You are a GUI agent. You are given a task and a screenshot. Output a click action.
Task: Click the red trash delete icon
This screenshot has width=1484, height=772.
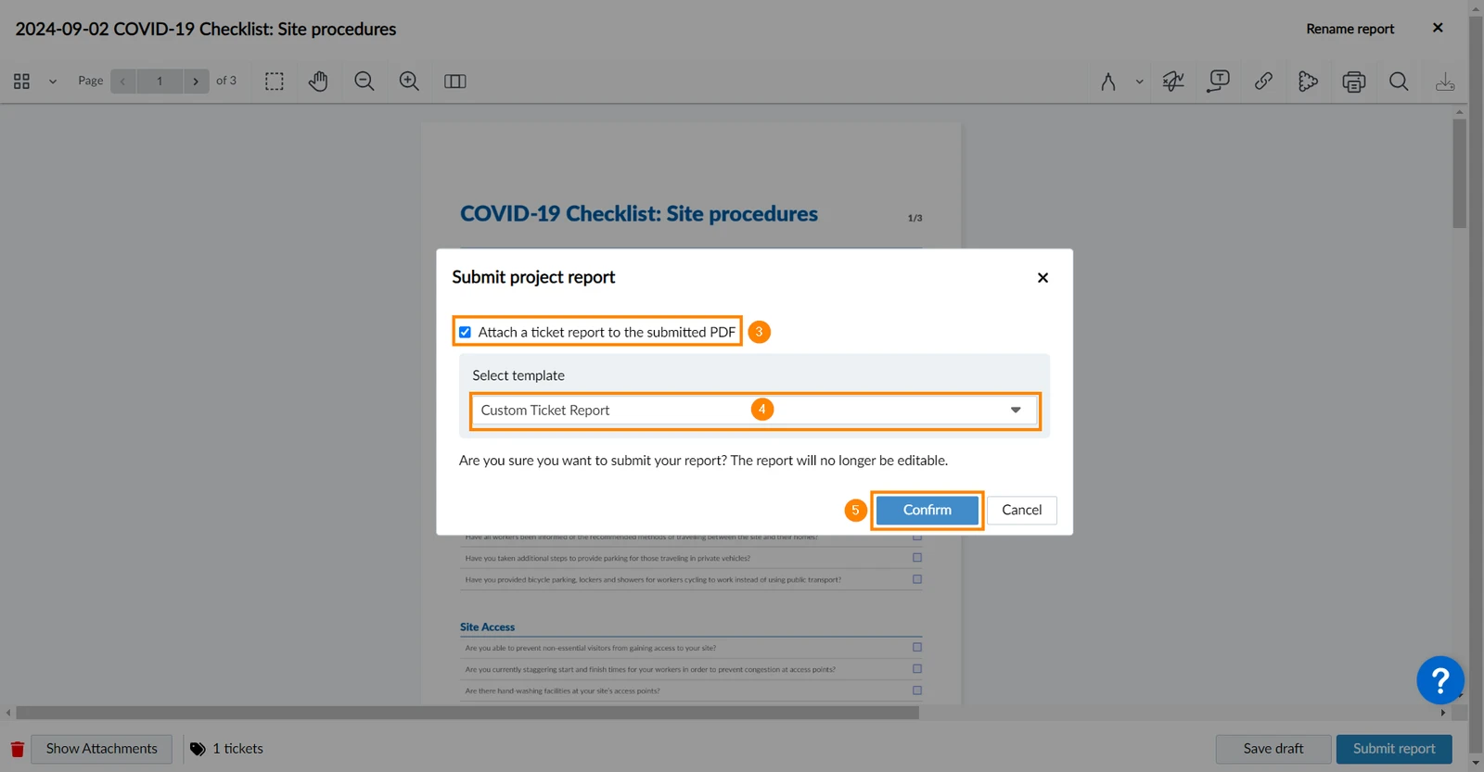coord(18,749)
